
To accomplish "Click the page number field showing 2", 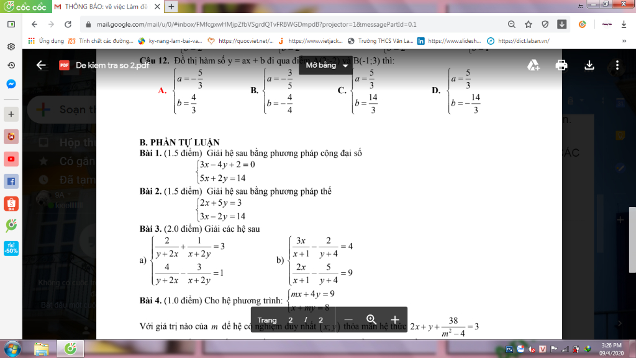I will pos(291,320).
